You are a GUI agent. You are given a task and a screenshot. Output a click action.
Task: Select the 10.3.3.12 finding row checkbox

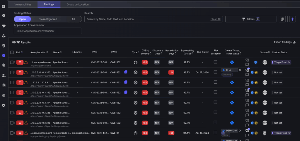tap(12, 92)
